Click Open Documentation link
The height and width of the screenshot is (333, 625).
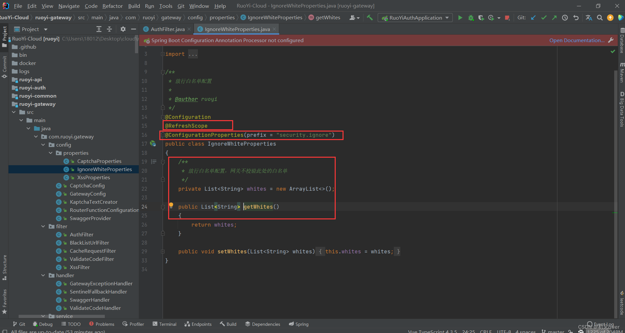coord(577,40)
